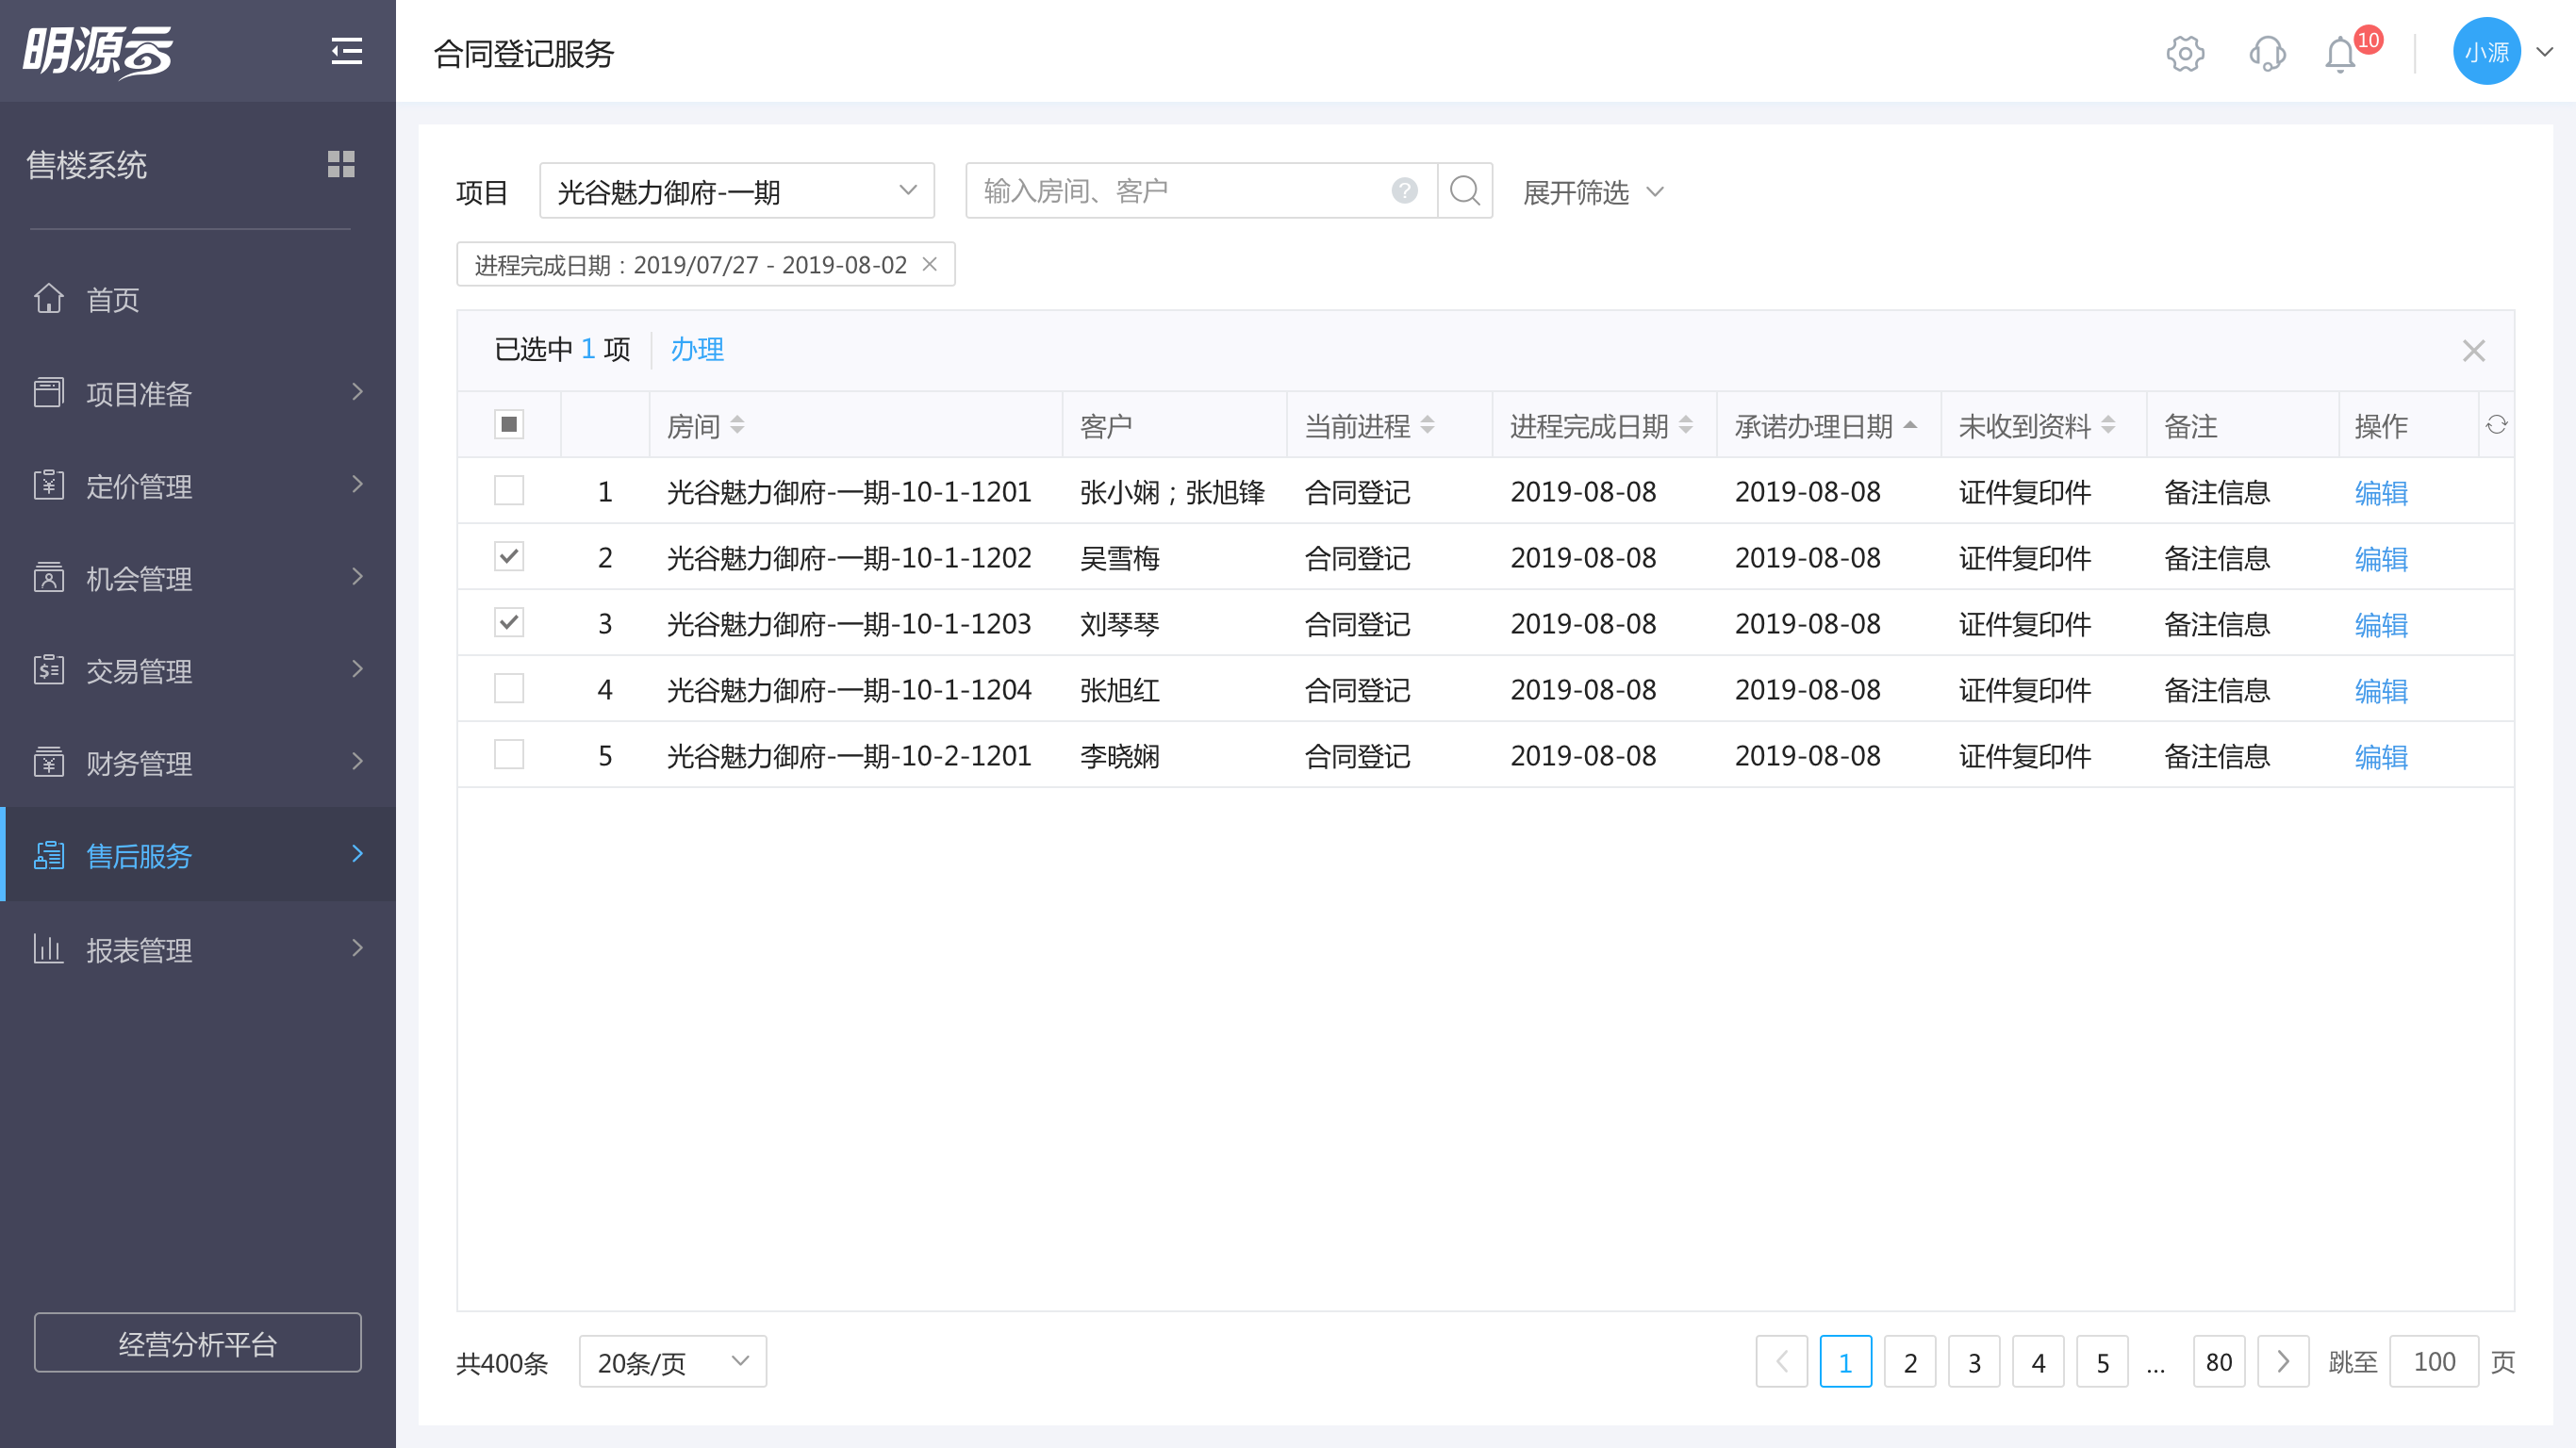Open notifications bell icon
2576x1448 pixels.
pyautogui.click(x=2340, y=54)
